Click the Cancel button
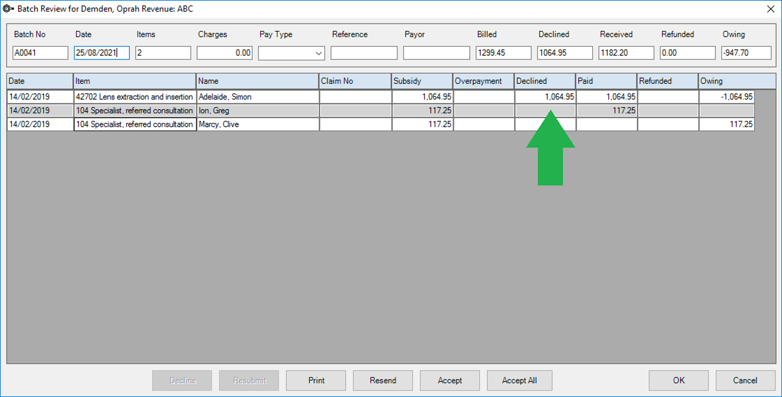 pos(746,380)
